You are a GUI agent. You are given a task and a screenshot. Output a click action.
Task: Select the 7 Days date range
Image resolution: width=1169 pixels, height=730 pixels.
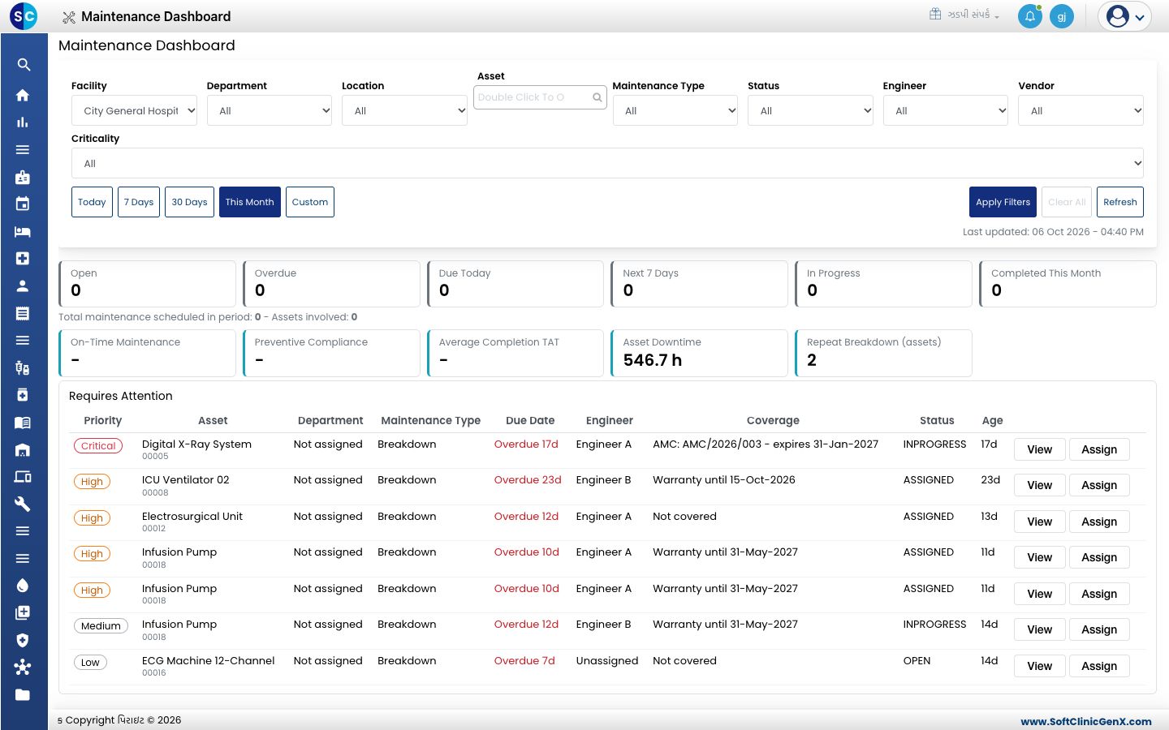[x=139, y=202]
